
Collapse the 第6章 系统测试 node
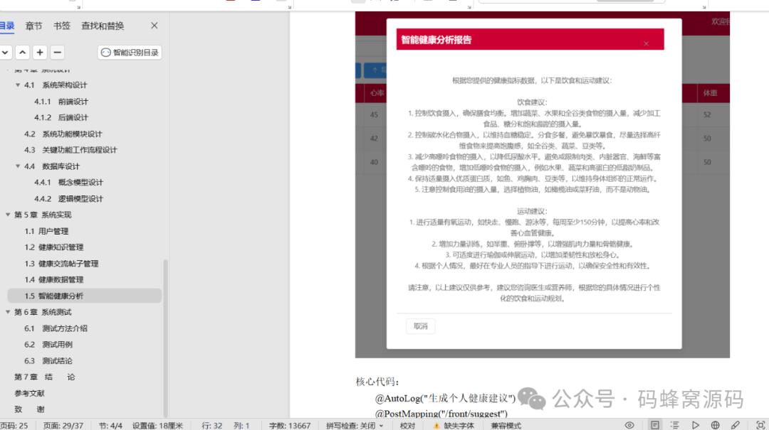(8, 313)
